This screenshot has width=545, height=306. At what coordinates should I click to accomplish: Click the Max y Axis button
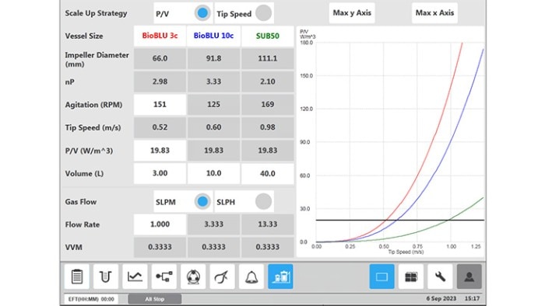pyautogui.click(x=352, y=13)
